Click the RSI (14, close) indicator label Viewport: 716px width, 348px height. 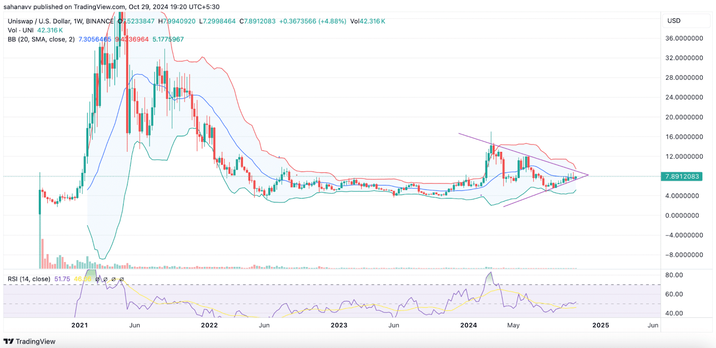29,279
